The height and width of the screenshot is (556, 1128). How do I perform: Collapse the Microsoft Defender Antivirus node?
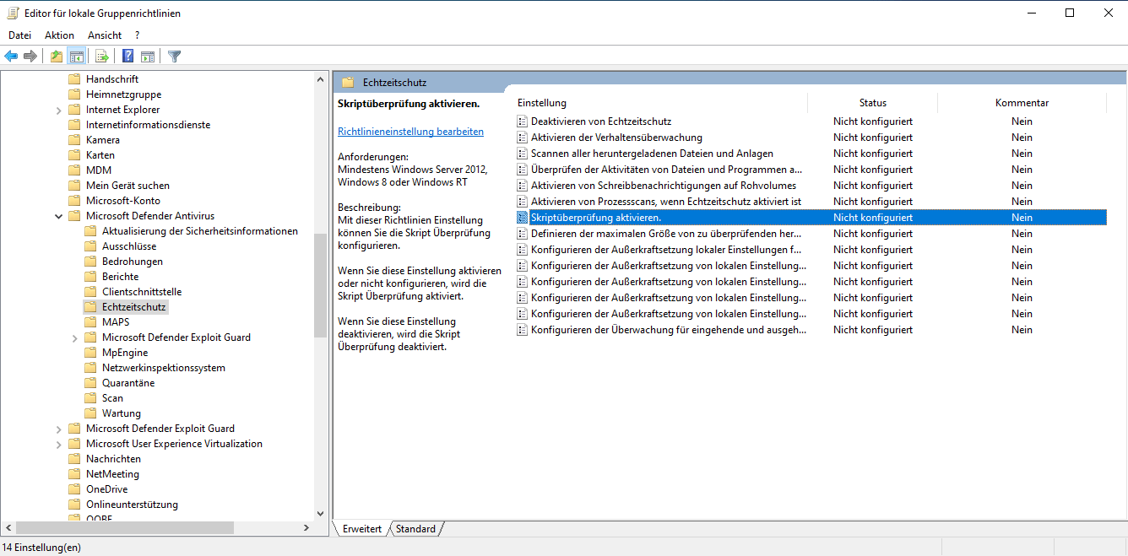tap(58, 217)
